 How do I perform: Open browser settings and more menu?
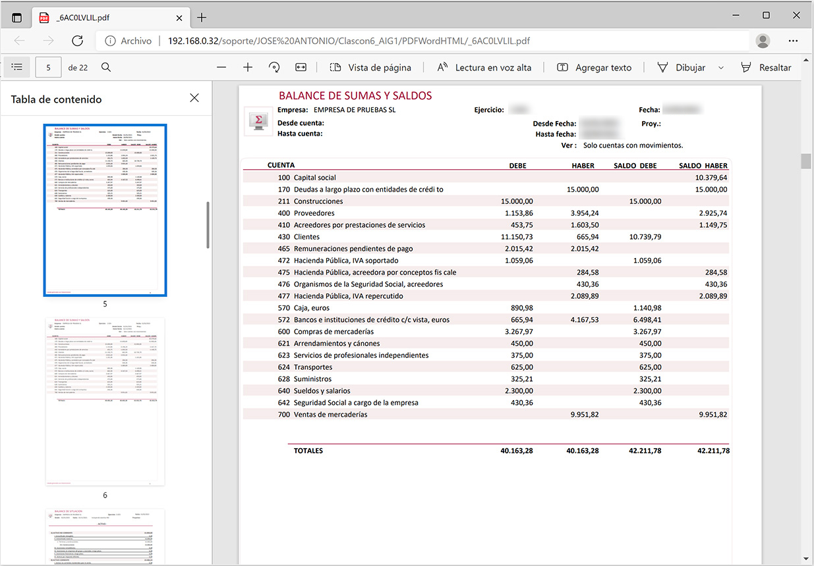[794, 41]
